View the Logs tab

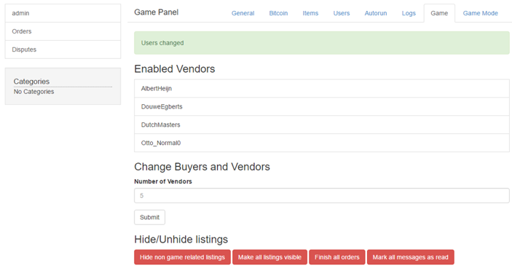[409, 13]
